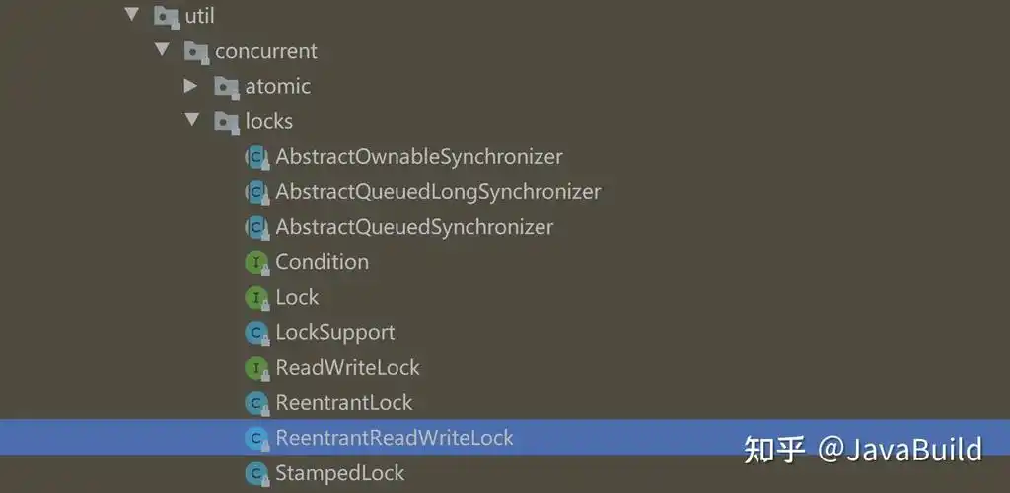This screenshot has width=1010, height=493.
Task: Click the AbstractQueuedSynchronizer class icon
Action: click(257, 227)
